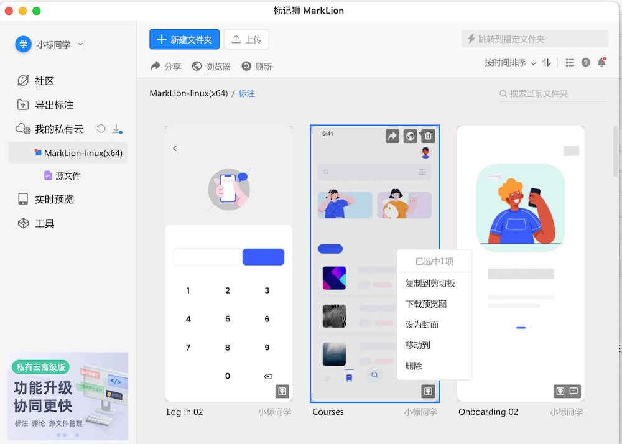Open the notifications bell icon
This screenshot has height=444, width=622.
(x=601, y=62)
